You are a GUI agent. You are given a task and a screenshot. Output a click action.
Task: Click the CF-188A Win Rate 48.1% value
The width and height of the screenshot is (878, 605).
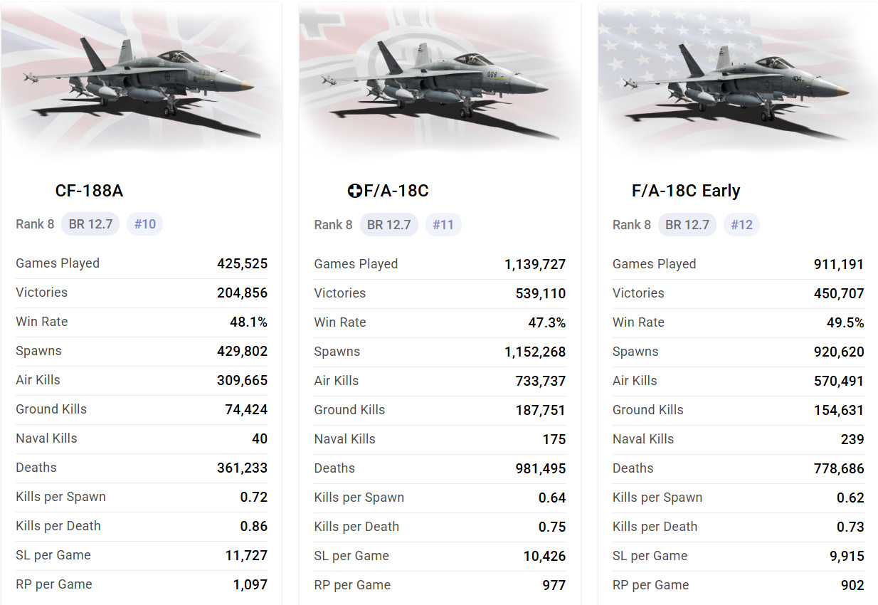click(248, 322)
